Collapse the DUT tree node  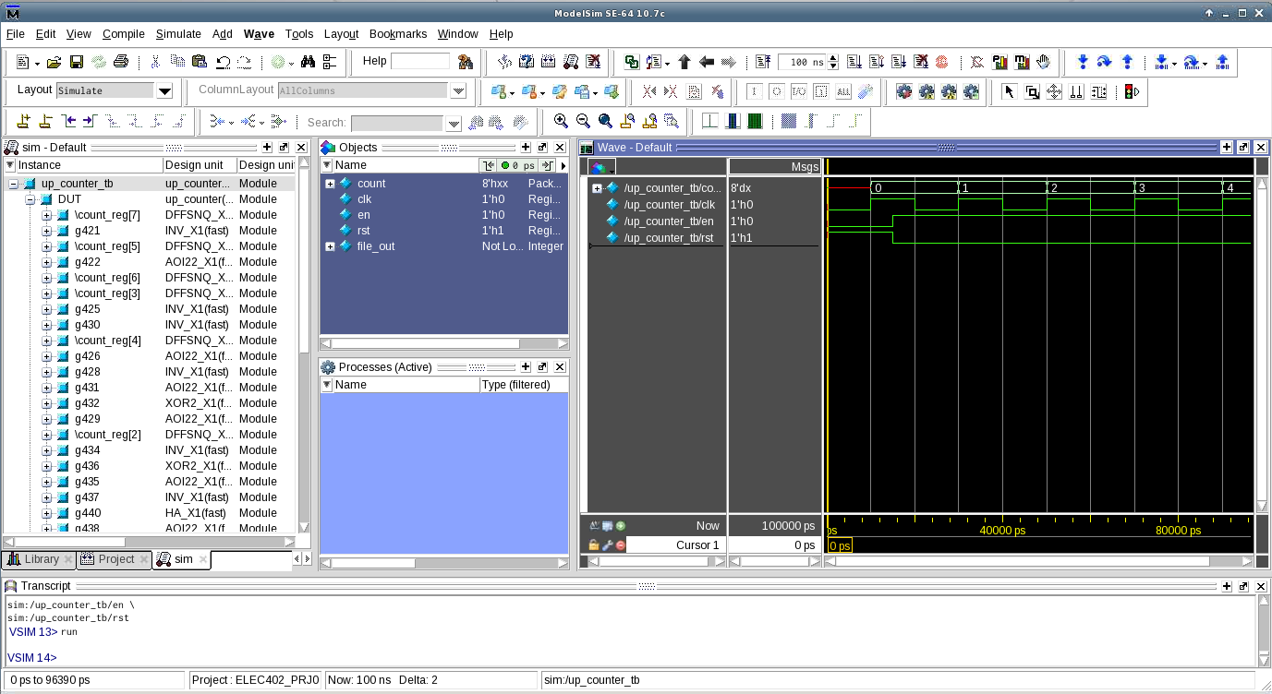pyautogui.click(x=30, y=199)
